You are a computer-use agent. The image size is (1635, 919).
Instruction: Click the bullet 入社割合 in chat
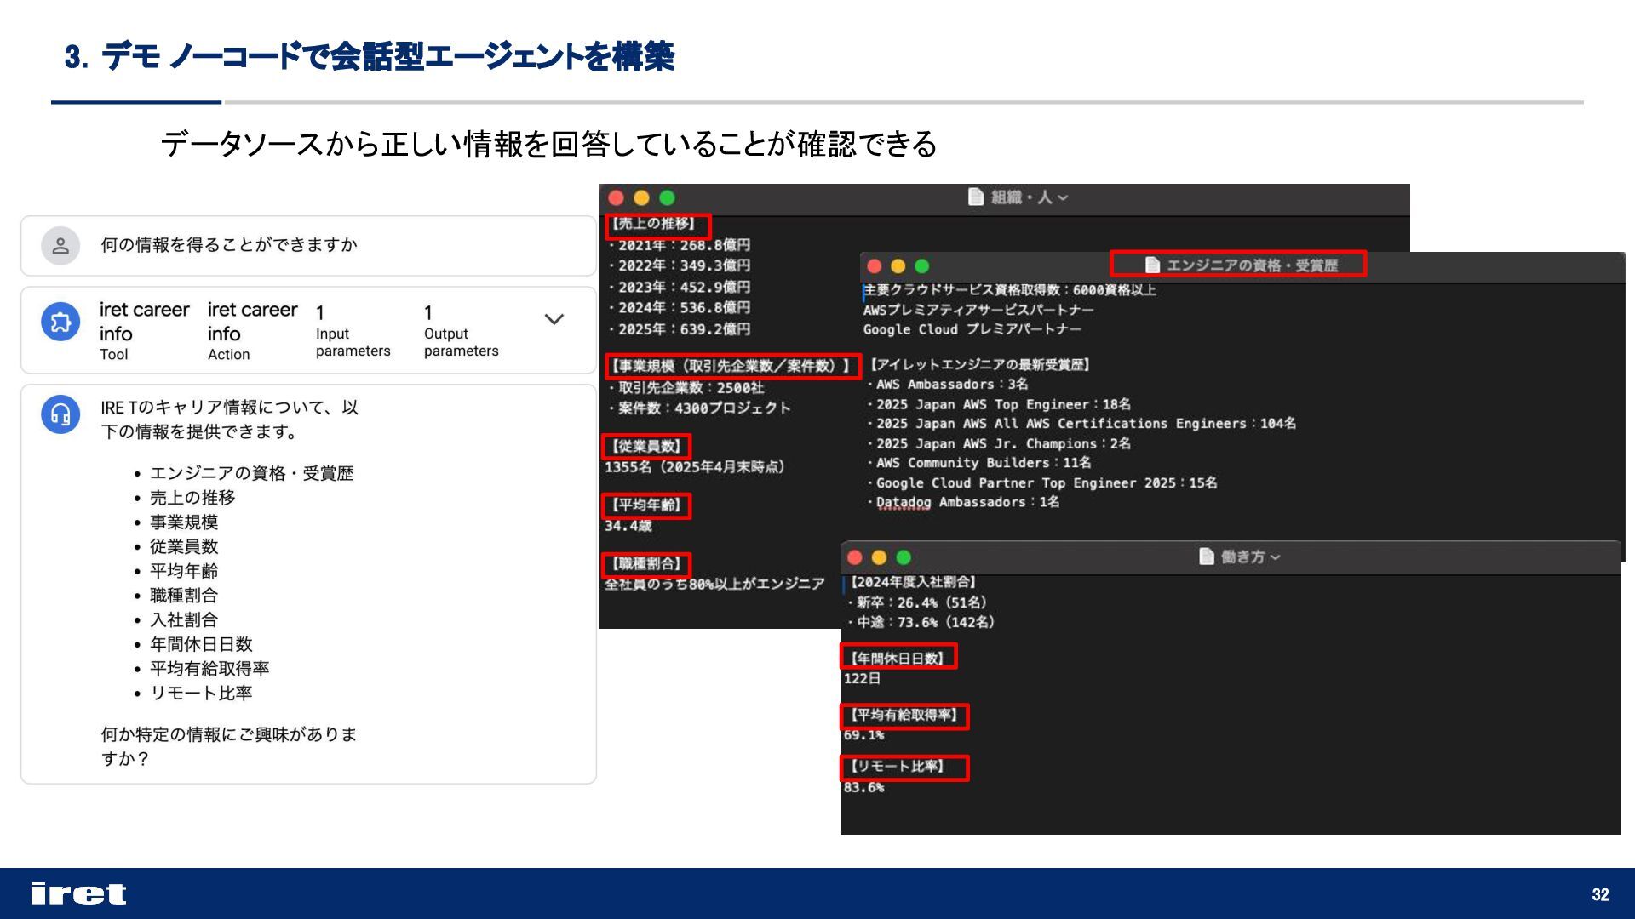tap(184, 620)
